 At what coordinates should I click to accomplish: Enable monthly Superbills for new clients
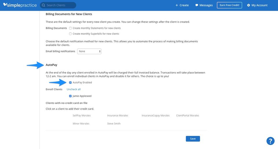point(70,34)
